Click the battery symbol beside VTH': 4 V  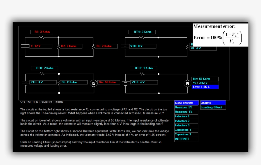pyautogui.click(x=125, y=82)
